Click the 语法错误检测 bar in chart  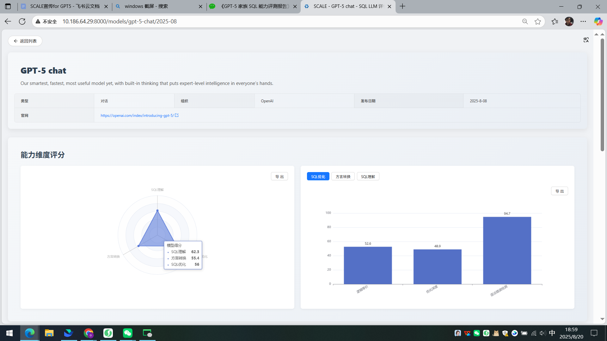click(x=507, y=250)
